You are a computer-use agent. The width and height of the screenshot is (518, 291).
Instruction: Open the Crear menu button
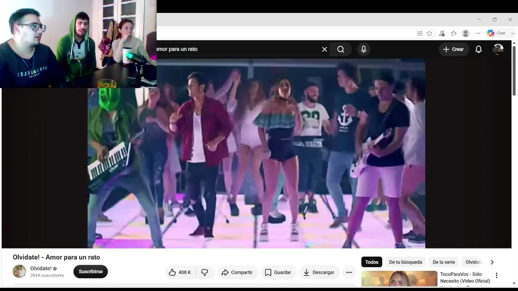[x=453, y=49]
